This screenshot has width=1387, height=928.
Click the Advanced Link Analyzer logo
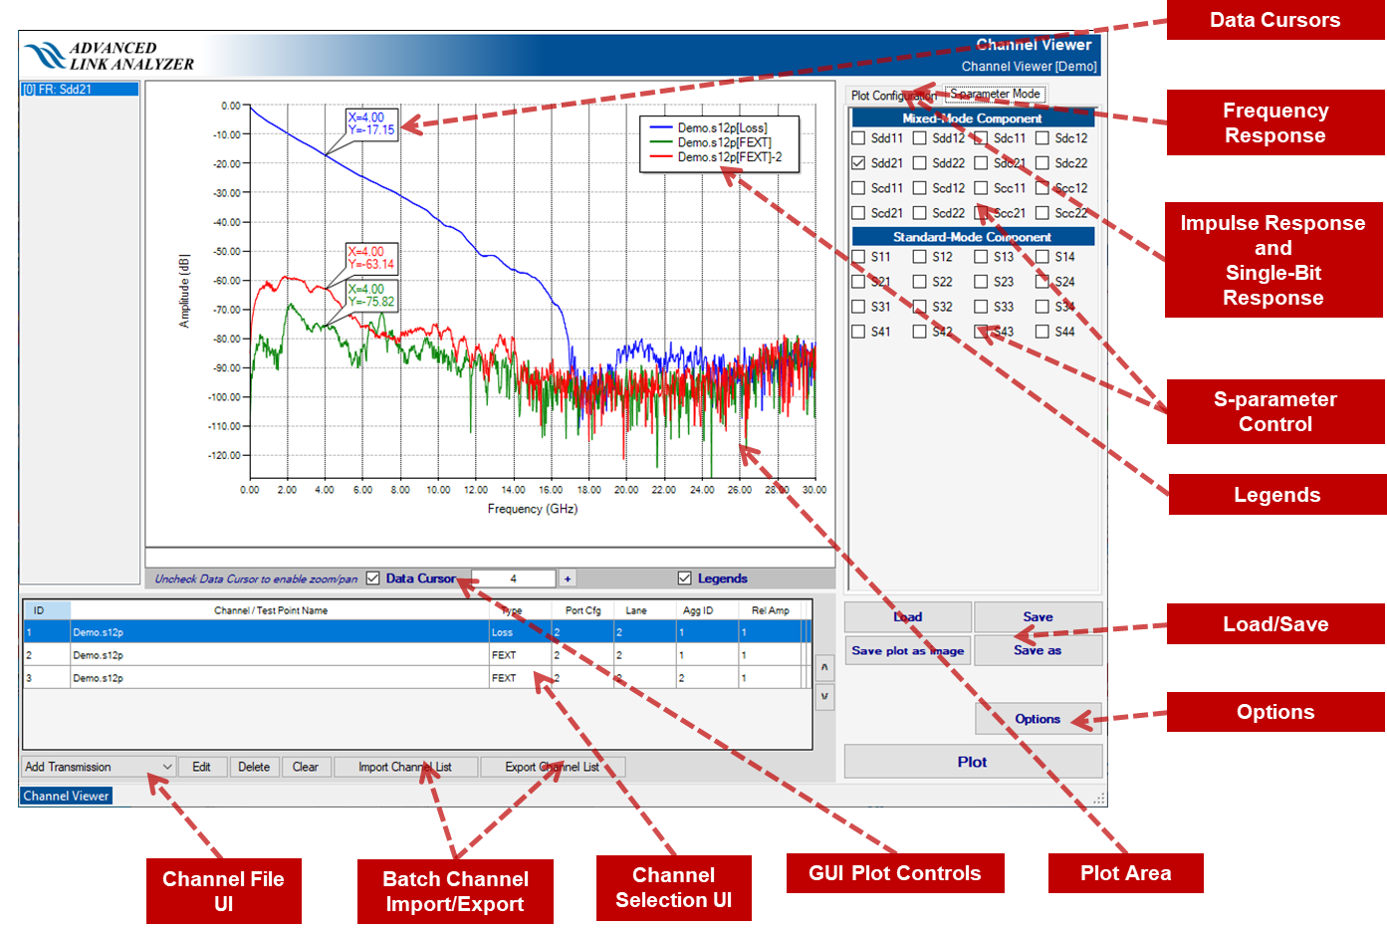(110, 56)
